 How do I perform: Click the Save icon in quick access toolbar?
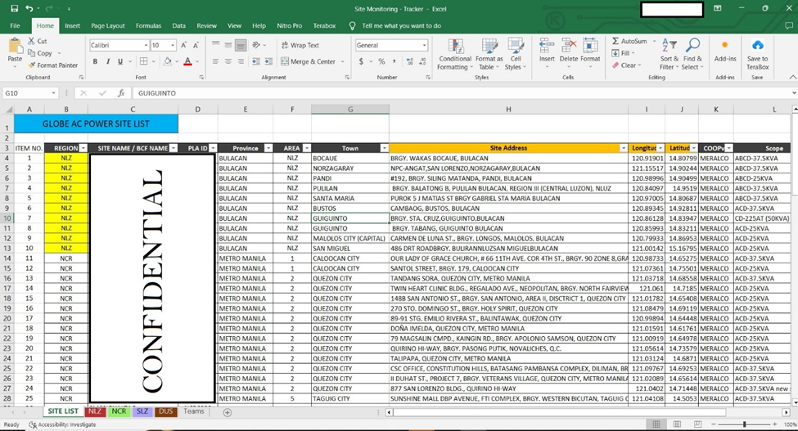pos(14,8)
